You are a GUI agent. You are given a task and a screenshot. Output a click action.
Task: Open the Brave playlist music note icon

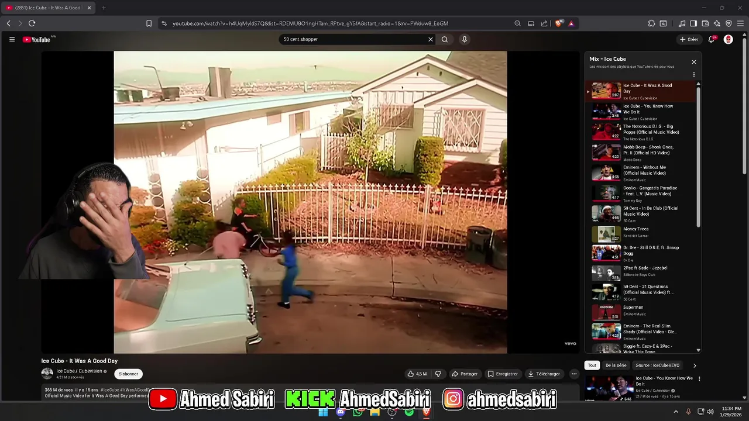682,23
